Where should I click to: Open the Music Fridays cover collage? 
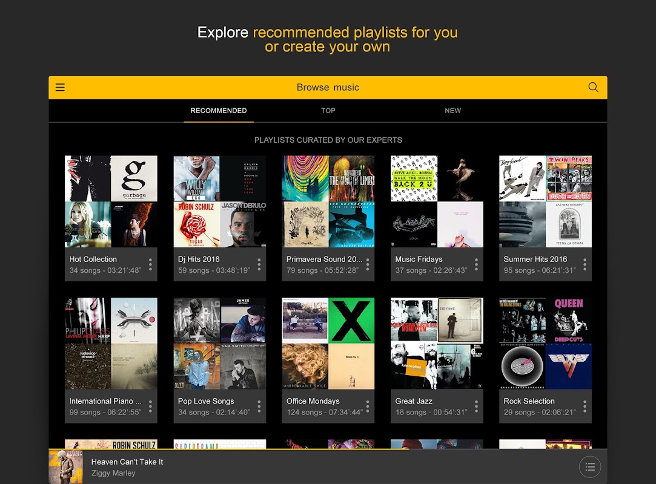coord(437,201)
